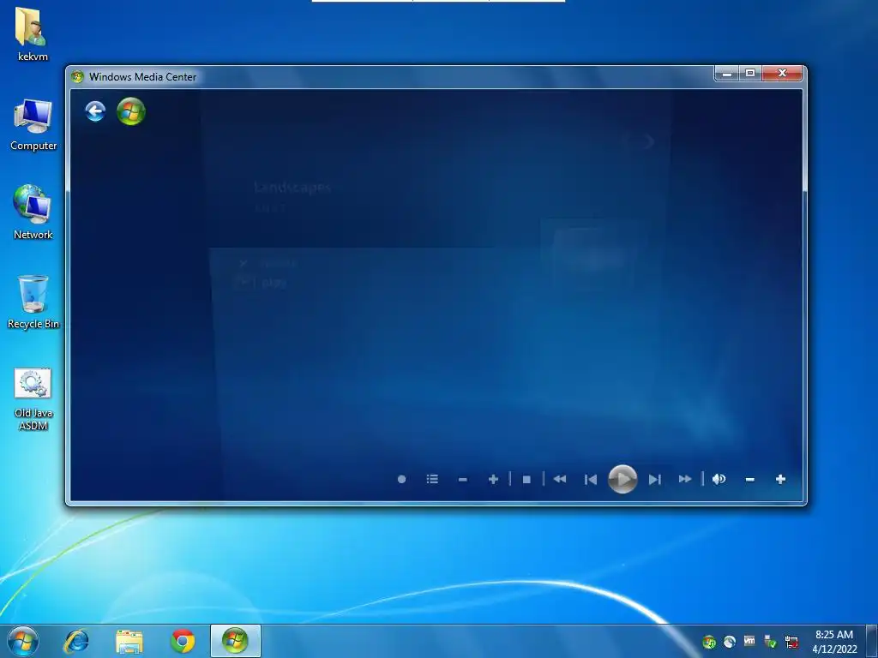The height and width of the screenshot is (658, 878).
Task: Rewind using the double-left arrow button
Action: coord(560,479)
